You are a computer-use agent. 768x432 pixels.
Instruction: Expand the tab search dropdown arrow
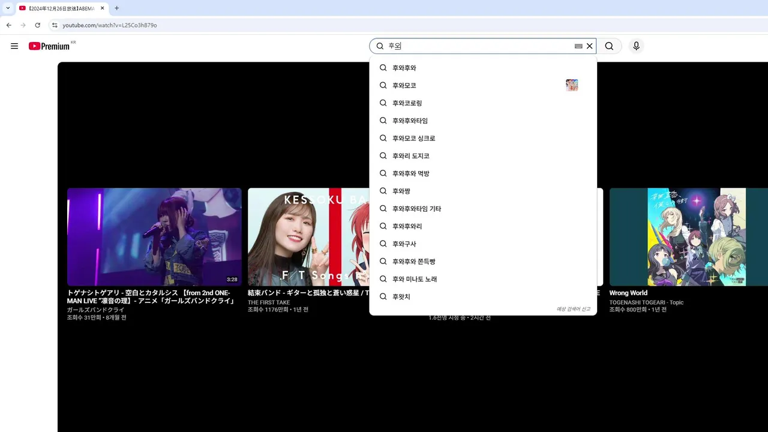pyautogui.click(x=8, y=8)
